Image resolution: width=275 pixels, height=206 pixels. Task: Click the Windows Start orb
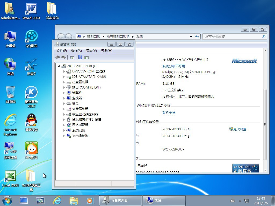[7, 201]
